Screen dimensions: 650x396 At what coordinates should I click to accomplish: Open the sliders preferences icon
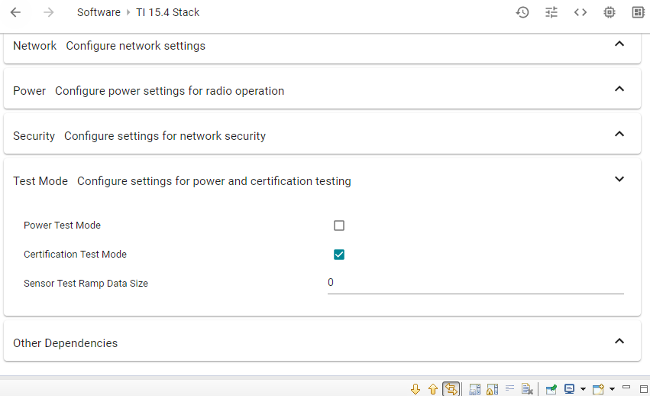551,12
